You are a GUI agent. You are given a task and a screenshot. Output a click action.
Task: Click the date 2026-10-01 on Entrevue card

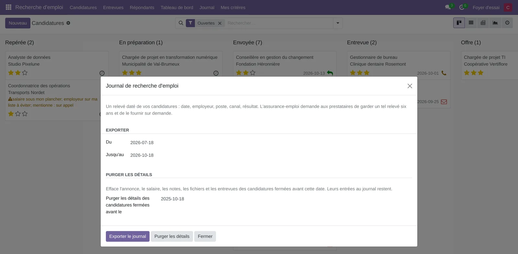pos(428,73)
